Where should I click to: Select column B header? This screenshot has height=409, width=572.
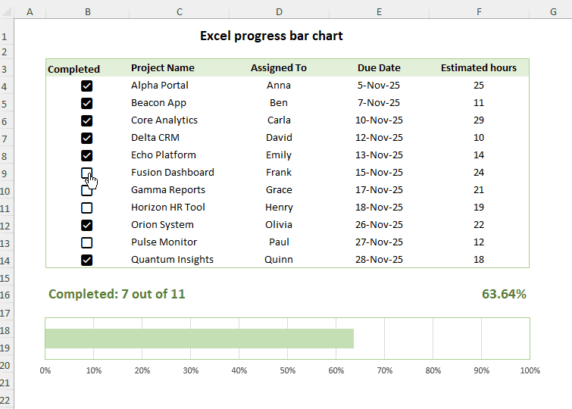88,11
